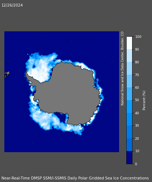The width and height of the screenshot is (152, 182).
Task: Click the 10–20 percent colorbar segment
Action: (129, 145)
